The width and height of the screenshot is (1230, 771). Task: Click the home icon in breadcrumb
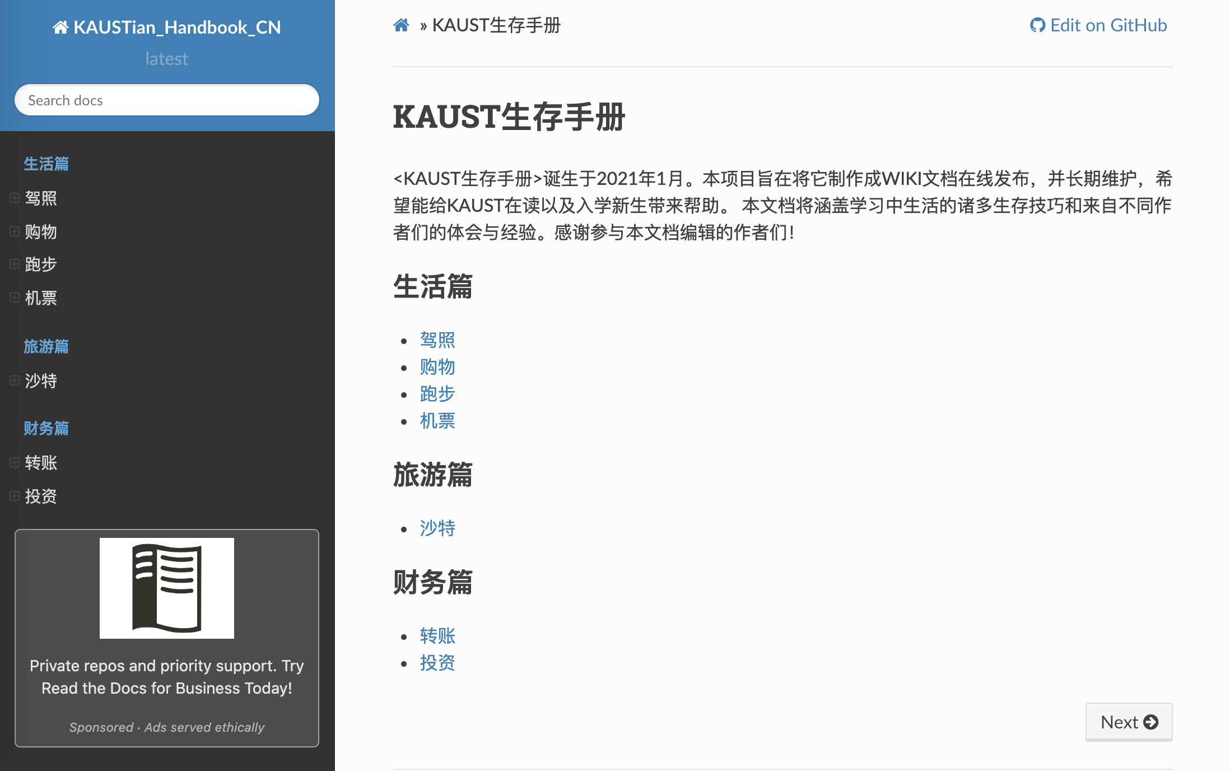tap(401, 25)
